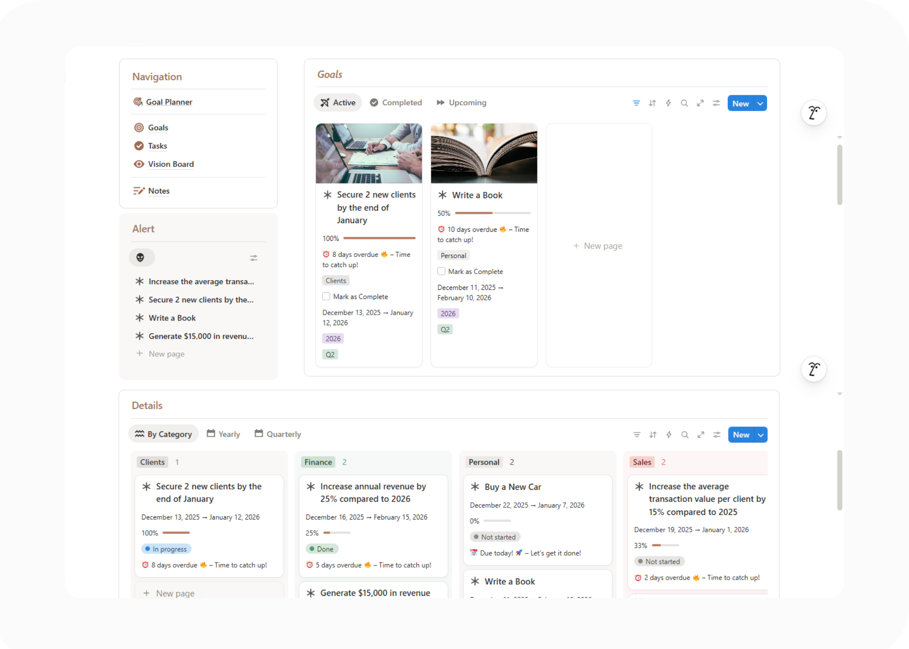Open the Vision Board eye link
Image resolution: width=909 pixels, height=649 pixels.
[170, 164]
